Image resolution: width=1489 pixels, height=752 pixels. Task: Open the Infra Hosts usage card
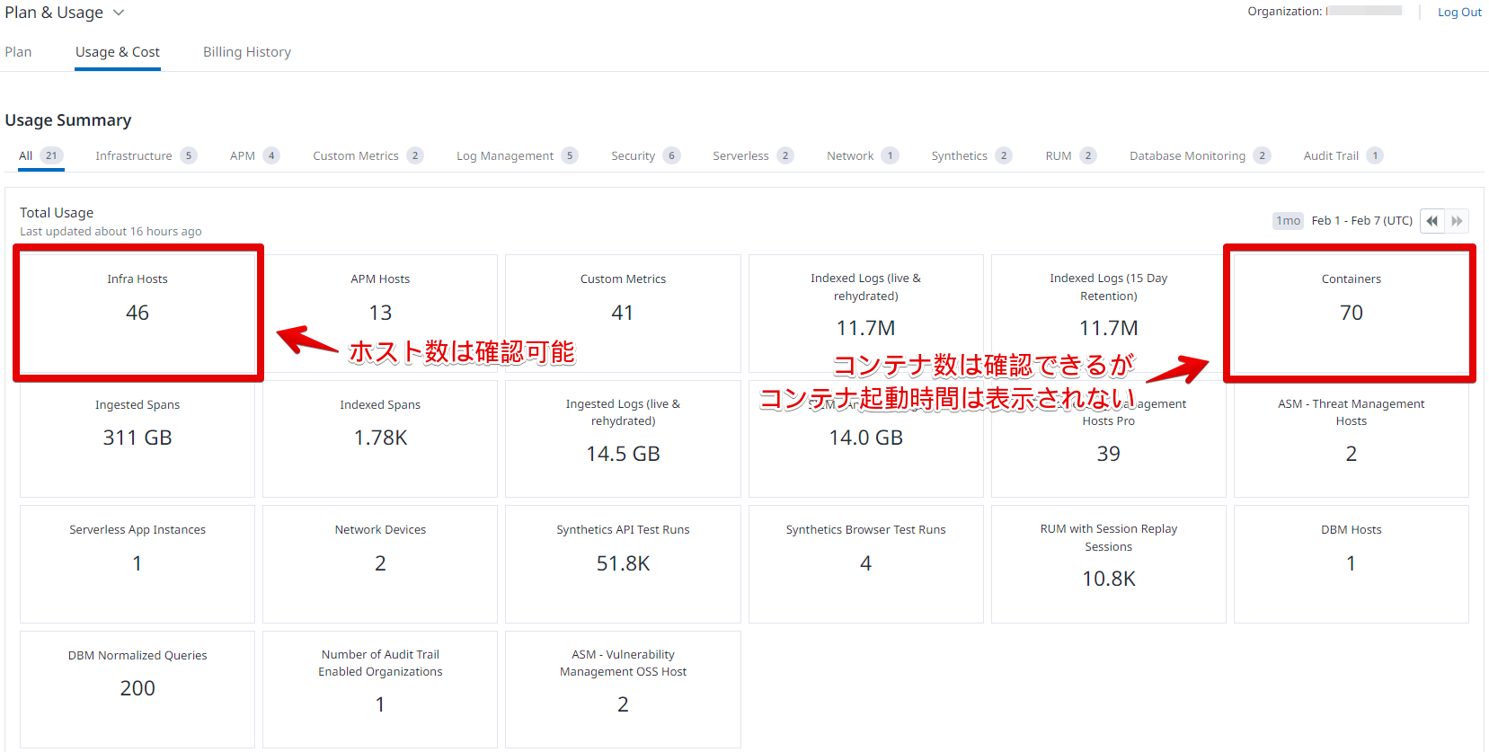coord(137,313)
